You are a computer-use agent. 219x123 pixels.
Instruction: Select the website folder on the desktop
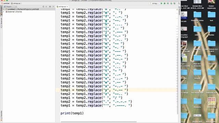197,45
